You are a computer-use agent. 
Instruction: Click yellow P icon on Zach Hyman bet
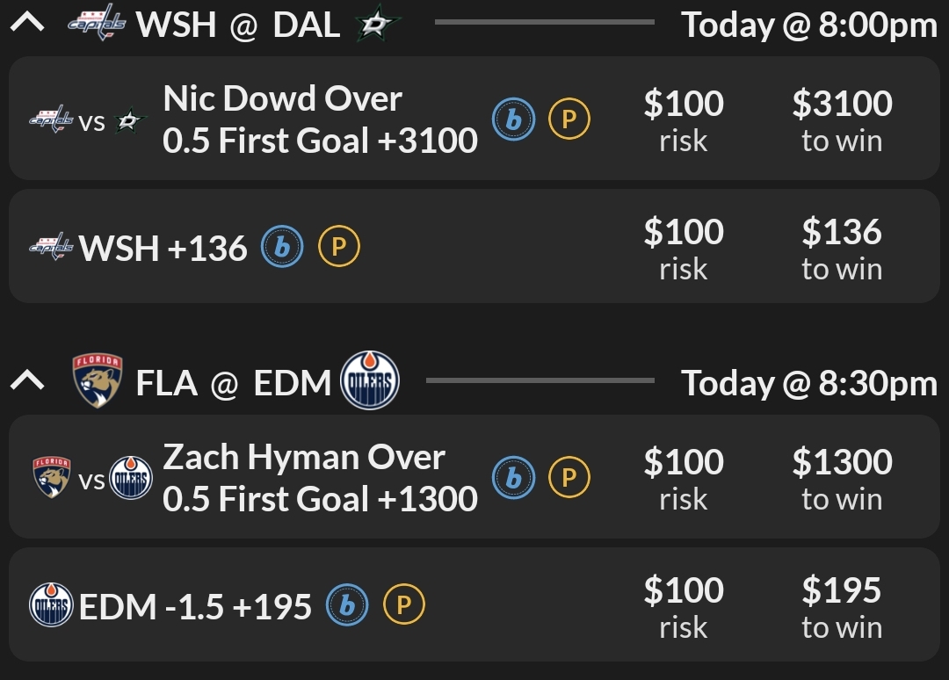coord(569,477)
